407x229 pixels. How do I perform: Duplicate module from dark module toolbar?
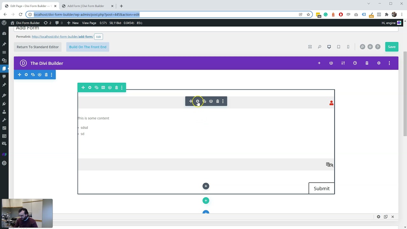pos(204,101)
